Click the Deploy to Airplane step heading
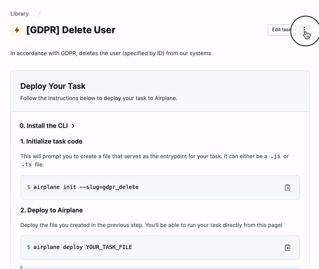The image size is (319, 269). pyautogui.click(x=52, y=210)
